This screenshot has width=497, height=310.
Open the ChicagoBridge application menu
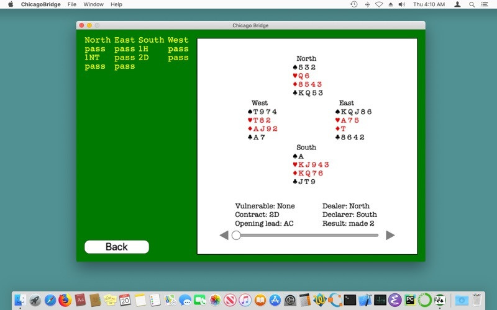pyautogui.click(x=41, y=4)
